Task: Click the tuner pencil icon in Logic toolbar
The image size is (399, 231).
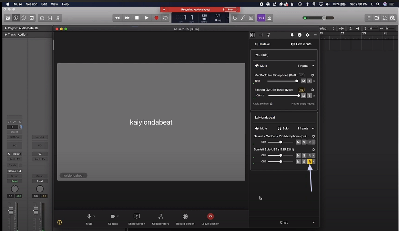Action: (243, 18)
